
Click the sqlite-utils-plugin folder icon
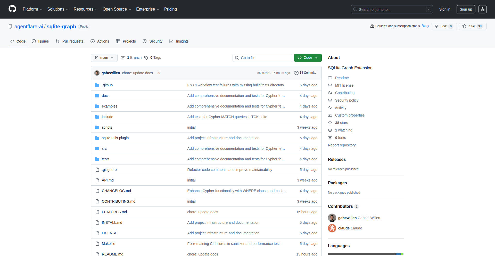coord(97,138)
